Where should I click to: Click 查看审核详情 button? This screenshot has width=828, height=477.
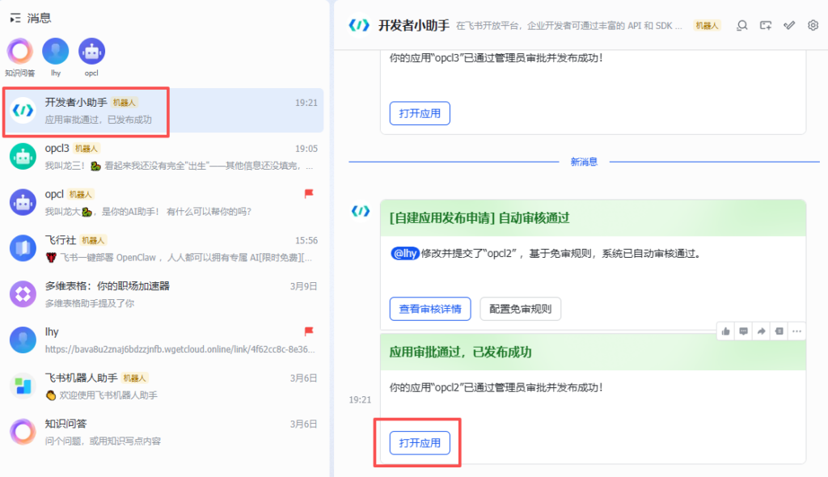pyautogui.click(x=430, y=309)
